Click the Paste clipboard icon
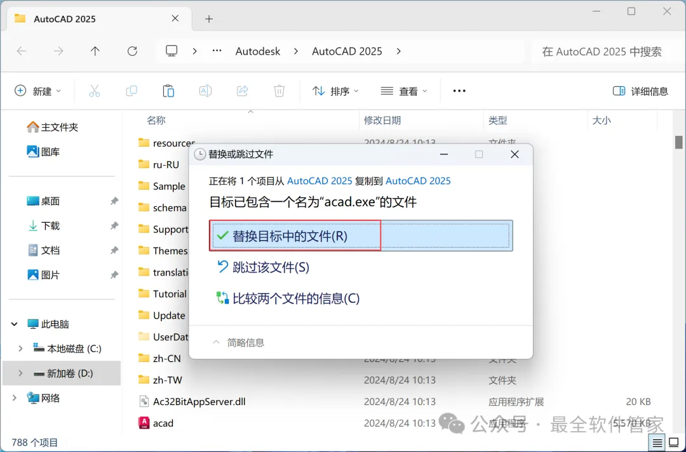The width and height of the screenshot is (686, 452). click(x=168, y=91)
